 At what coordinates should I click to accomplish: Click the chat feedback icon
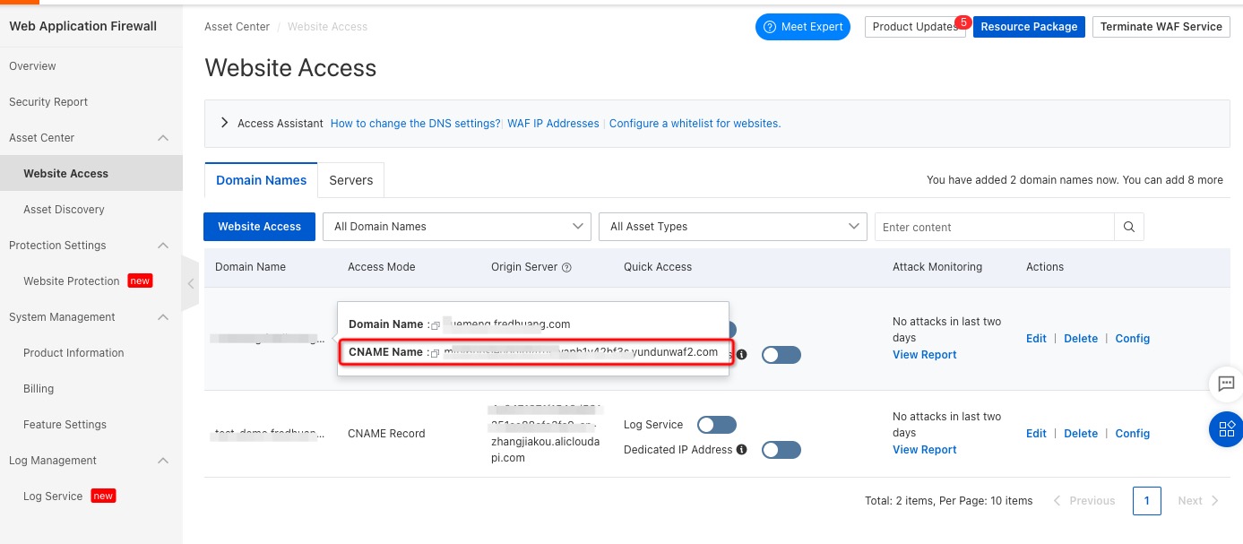1225,384
